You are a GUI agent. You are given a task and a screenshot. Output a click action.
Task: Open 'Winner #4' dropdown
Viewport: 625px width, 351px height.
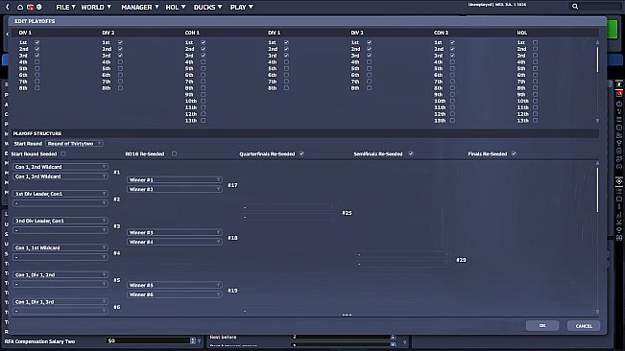175,242
